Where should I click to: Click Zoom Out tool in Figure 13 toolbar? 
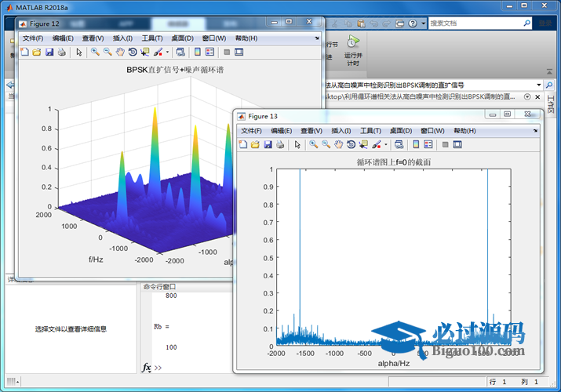click(326, 145)
